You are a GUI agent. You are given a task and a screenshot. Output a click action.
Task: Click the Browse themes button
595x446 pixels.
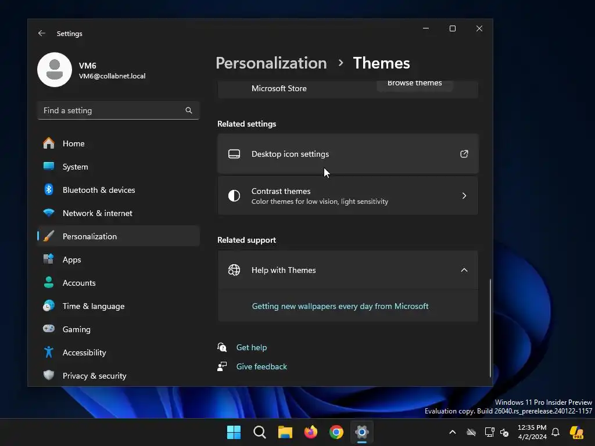click(x=414, y=85)
